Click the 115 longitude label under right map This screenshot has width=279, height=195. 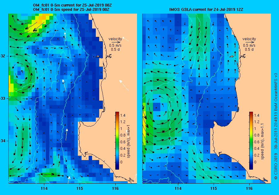pos(214,188)
